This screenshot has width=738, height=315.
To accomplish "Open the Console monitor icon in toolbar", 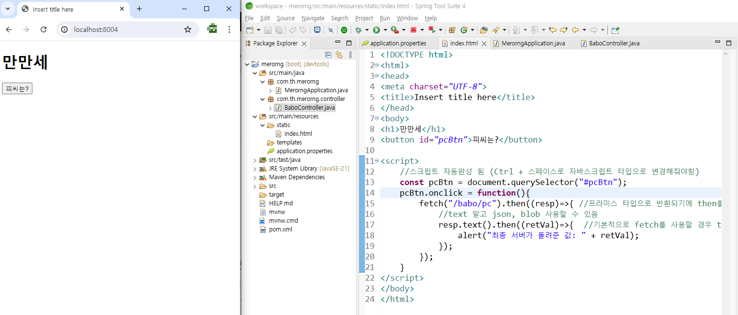I will pos(317,30).
